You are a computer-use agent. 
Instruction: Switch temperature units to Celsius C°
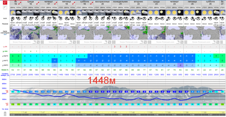(x=5, y=3)
